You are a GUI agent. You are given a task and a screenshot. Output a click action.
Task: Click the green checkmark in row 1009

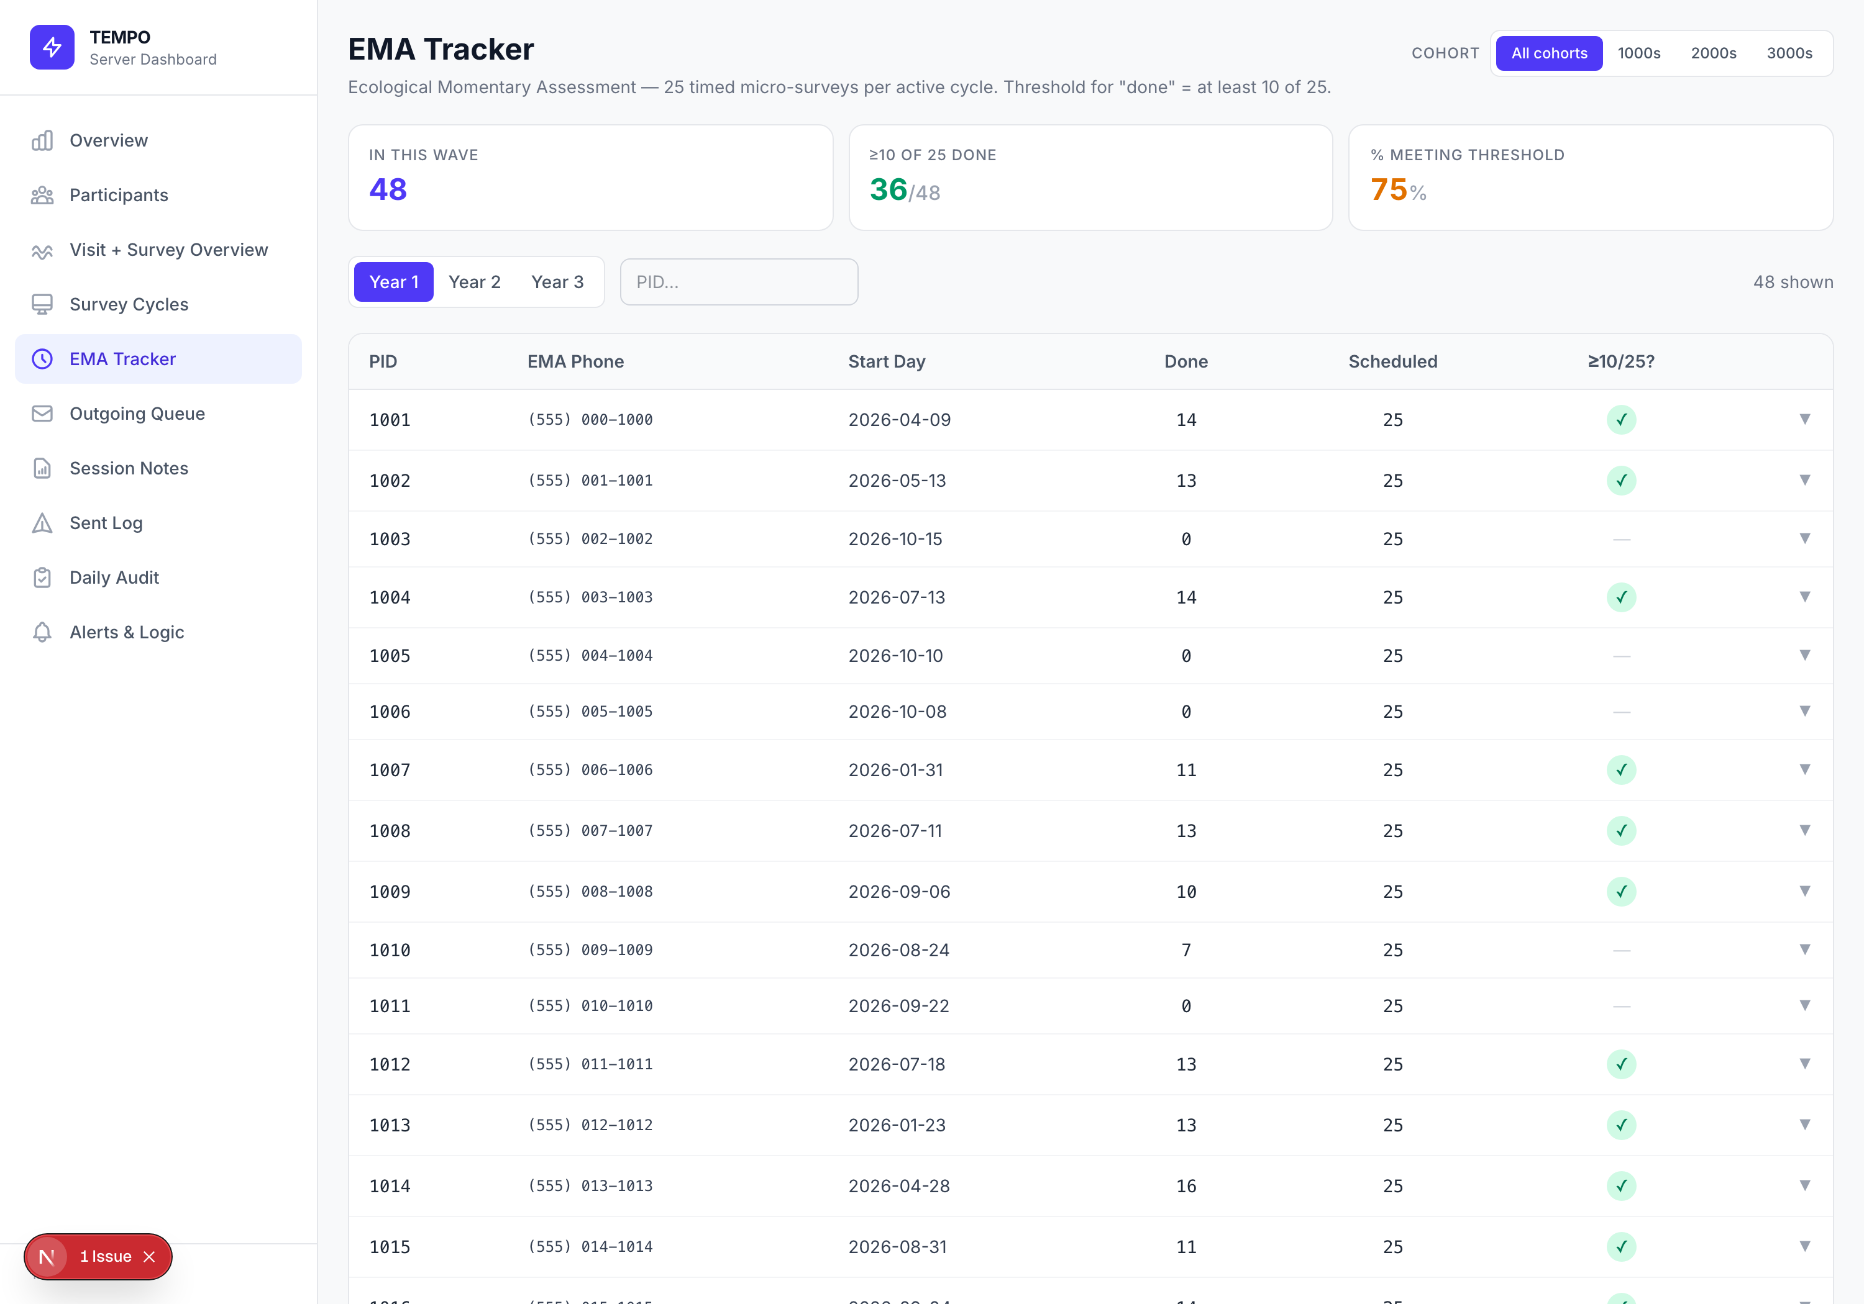point(1620,892)
